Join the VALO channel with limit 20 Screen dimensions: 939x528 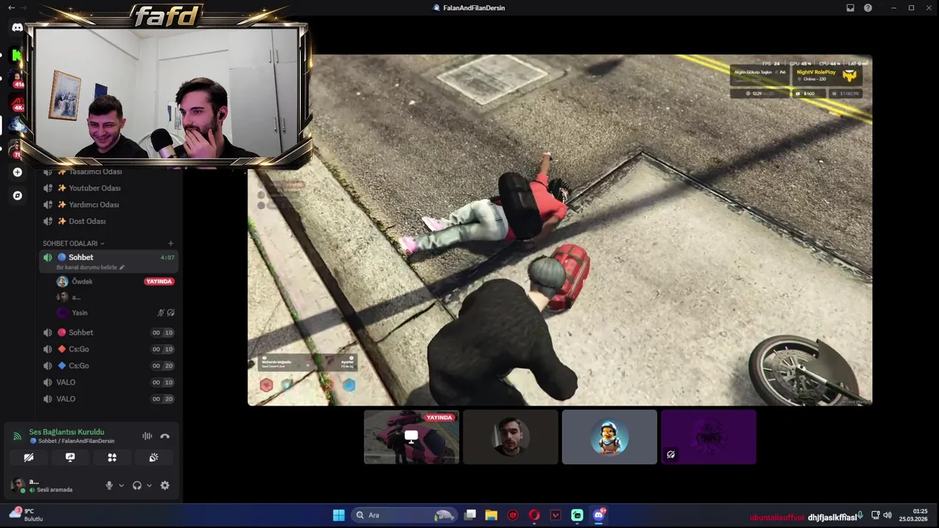109,399
